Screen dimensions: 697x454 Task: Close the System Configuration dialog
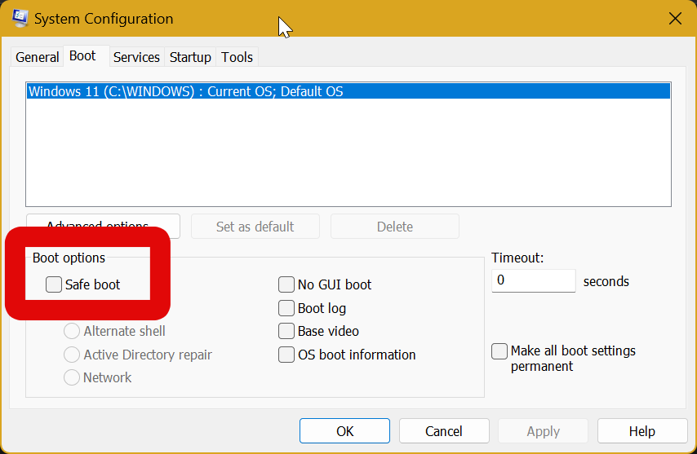pos(675,18)
